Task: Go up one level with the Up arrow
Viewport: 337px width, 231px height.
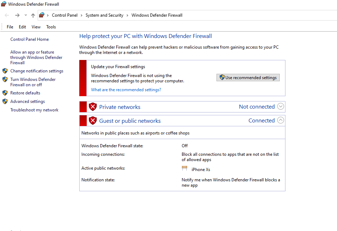Action: click(x=33, y=15)
